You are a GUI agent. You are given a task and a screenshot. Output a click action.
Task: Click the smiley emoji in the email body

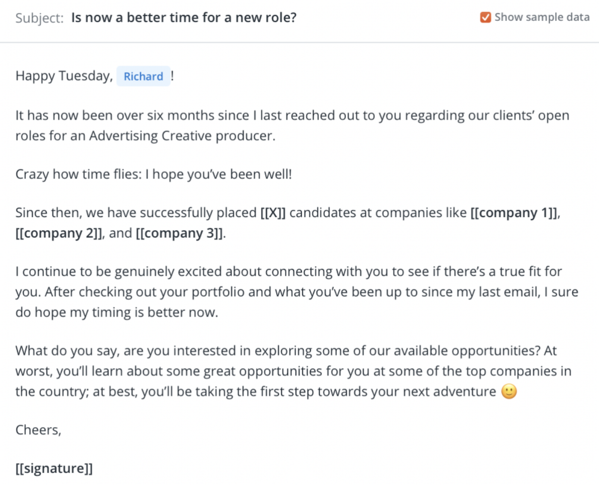pyautogui.click(x=510, y=391)
